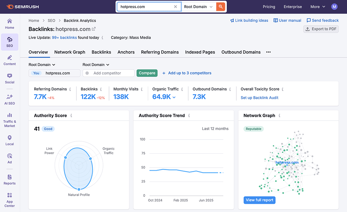Open Pricing in the header
347x212 pixels.
coord(269,7)
